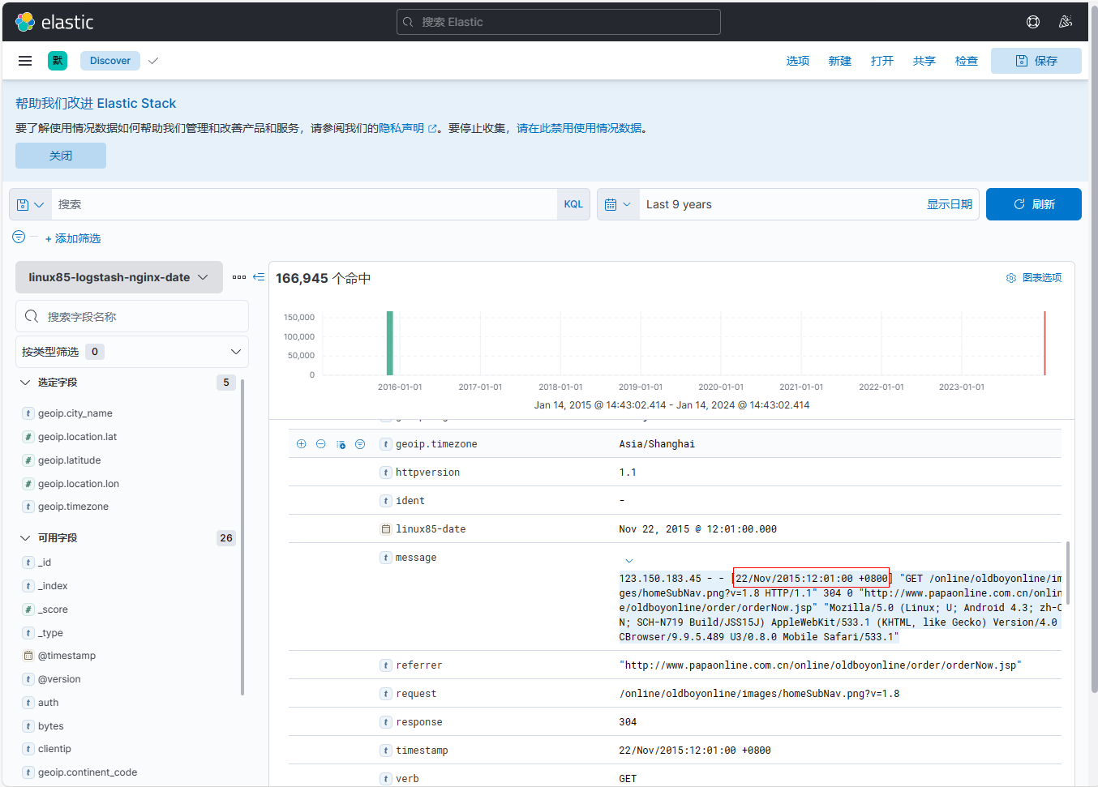Collapse the message field value chevron
The width and height of the screenshot is (1098, 787).
coord(628,561)
